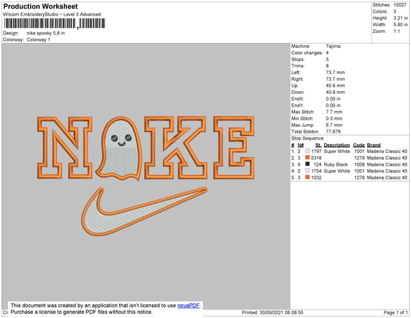Click the 'Stop Sequence:' heading
The image size is (411, 318).
point(308,138)
